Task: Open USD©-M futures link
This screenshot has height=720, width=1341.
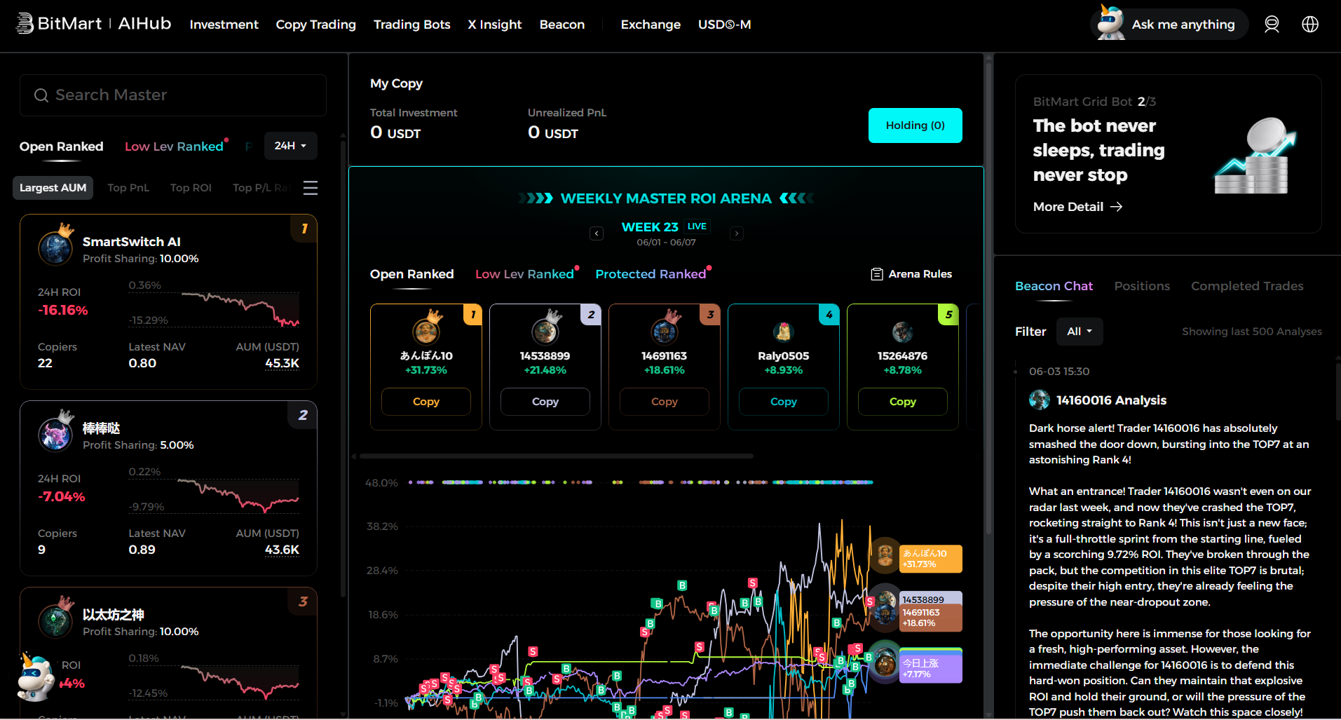Action: pyautogui.click(x=725, y=25)
